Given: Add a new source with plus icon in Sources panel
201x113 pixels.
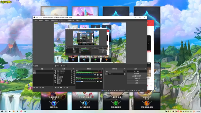Looking at the screenshot, I should (56, 87).
